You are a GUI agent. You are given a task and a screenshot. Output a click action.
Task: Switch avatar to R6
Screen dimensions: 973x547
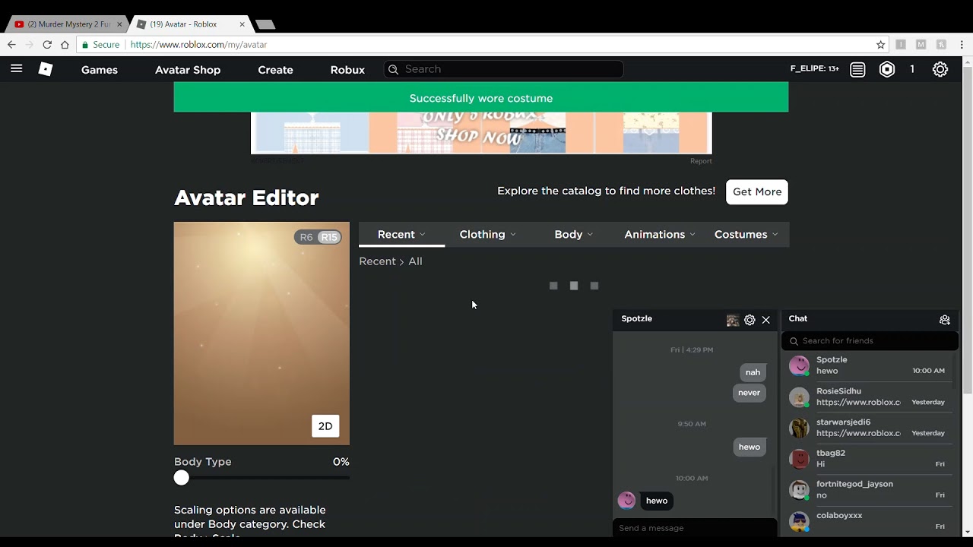tap(306, 237)
